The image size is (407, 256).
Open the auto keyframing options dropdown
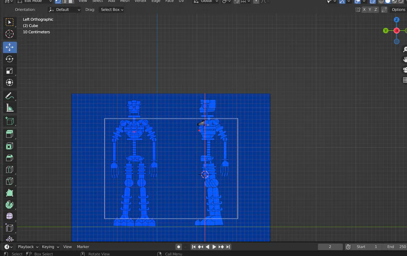[185, 247]
